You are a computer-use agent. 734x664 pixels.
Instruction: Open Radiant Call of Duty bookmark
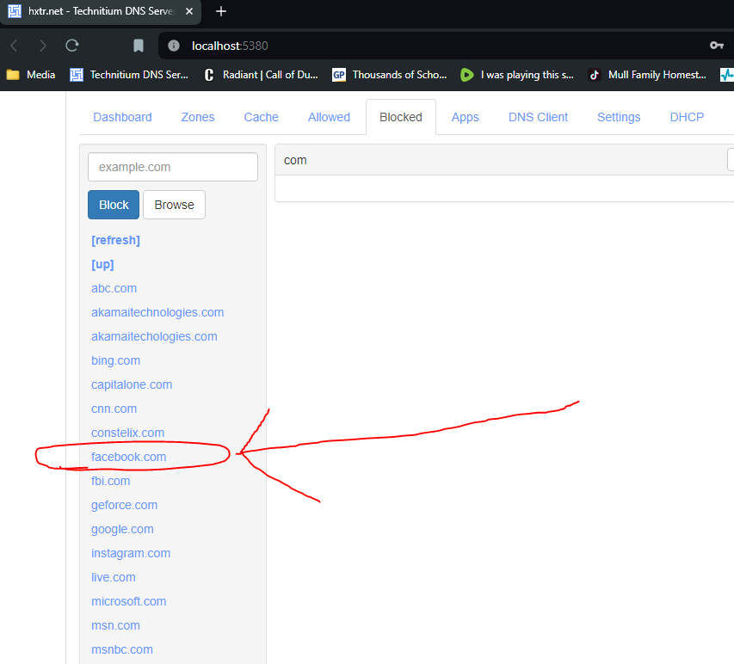(262, 75)
